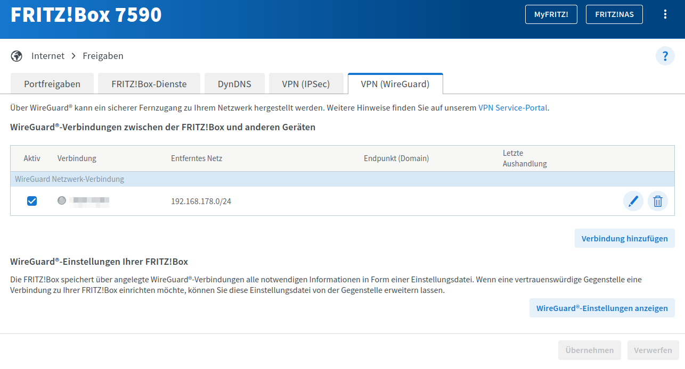Open the three-dot menu in header
This screenshot has width=685, height=369.
click(x=665, y=14)
